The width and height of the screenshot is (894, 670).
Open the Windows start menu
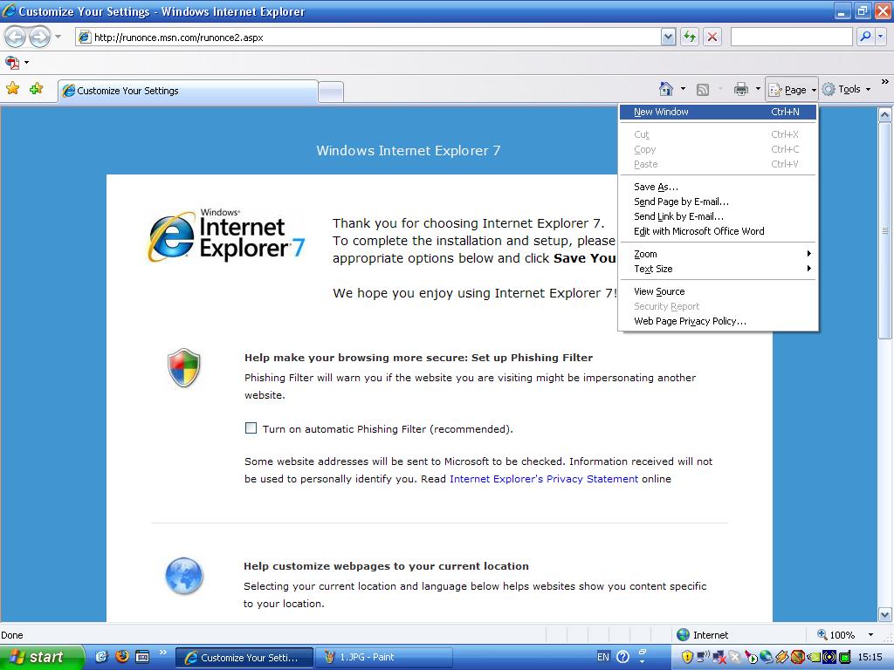click(42, 657)
